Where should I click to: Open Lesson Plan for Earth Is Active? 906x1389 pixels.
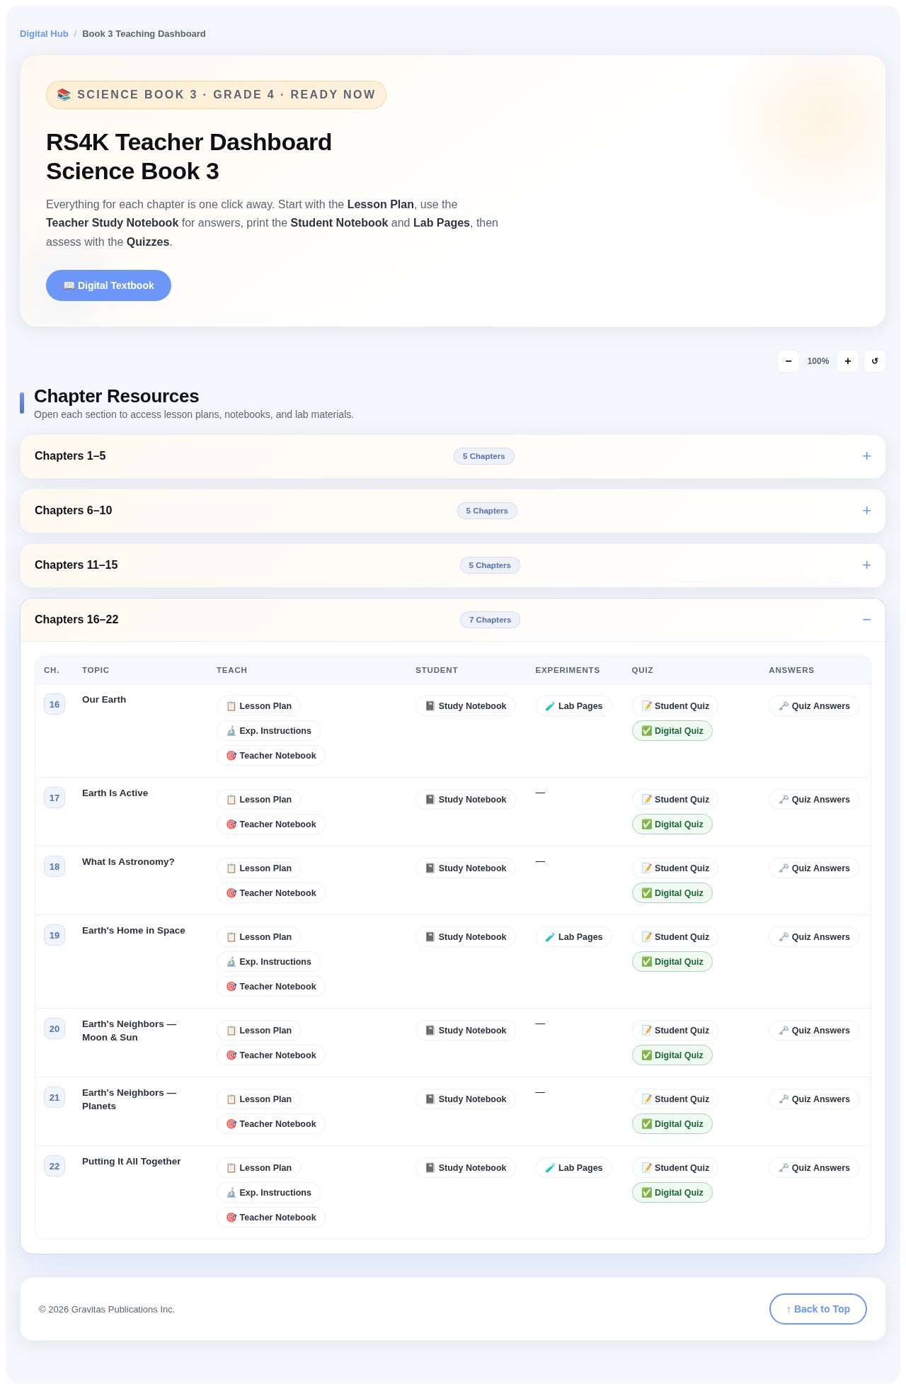pos(258,800)
